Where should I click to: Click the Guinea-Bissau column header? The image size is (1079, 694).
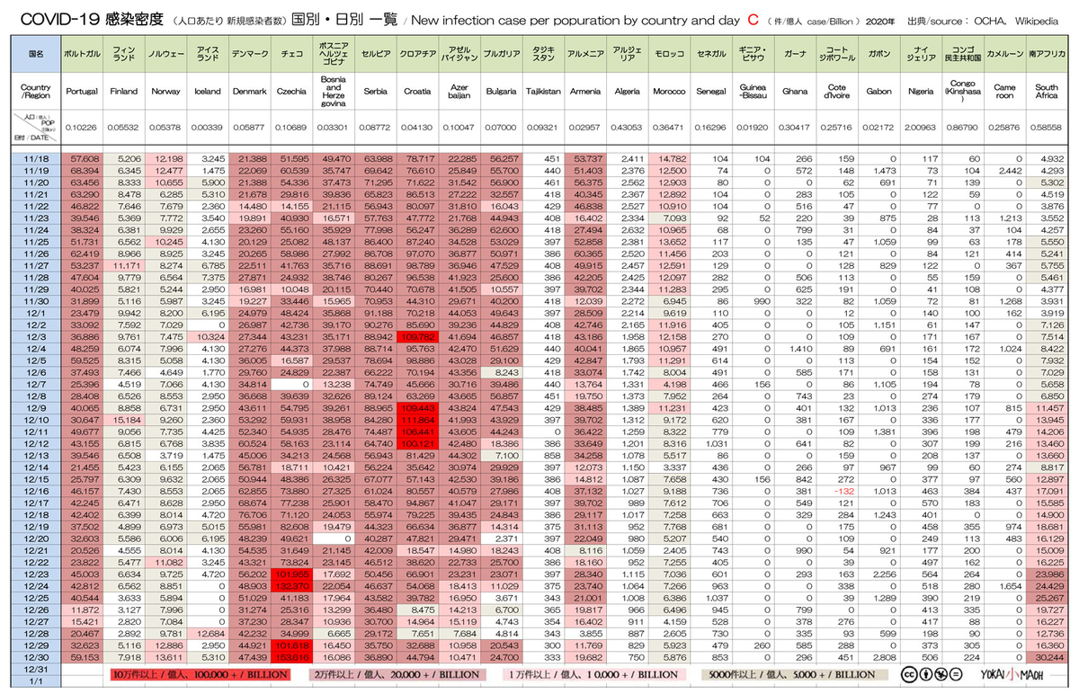[x=754, y=92]
